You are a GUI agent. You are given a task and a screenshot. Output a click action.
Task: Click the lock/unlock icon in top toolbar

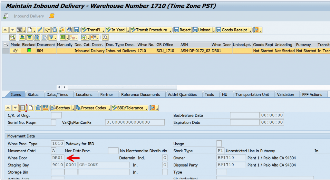[62, 30]
